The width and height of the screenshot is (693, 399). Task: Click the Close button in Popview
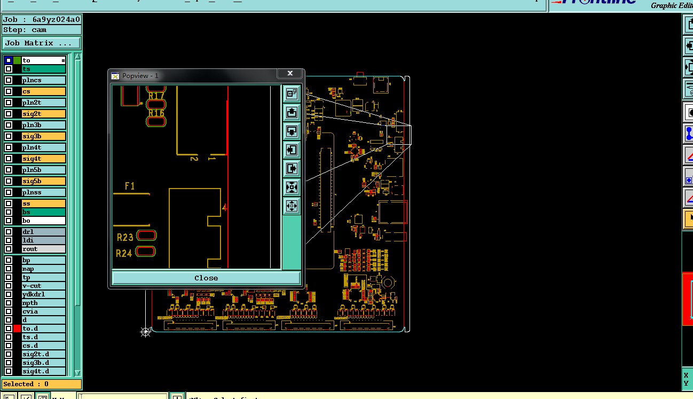[206, 278]
